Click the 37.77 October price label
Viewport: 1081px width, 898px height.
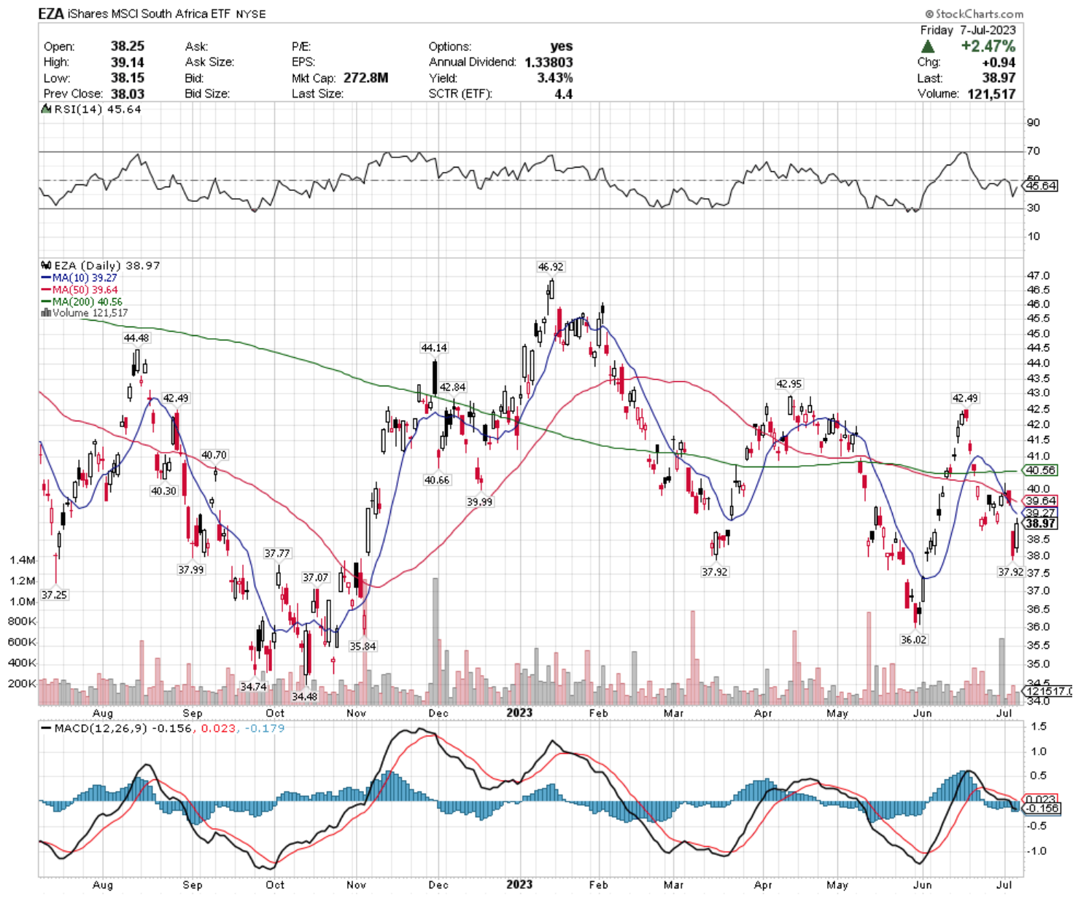click(277, 554)
